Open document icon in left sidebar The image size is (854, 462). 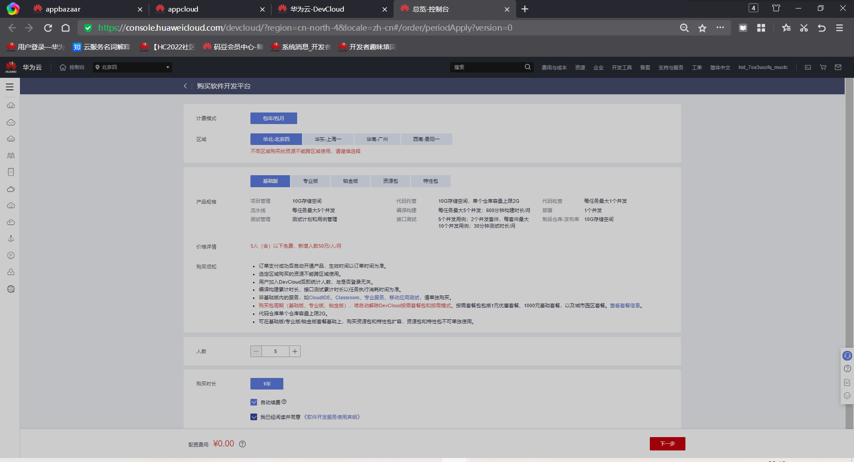pos(11,172)
